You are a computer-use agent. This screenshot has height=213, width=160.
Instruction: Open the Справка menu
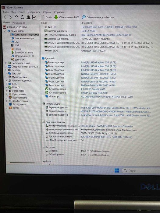(59, 12)
